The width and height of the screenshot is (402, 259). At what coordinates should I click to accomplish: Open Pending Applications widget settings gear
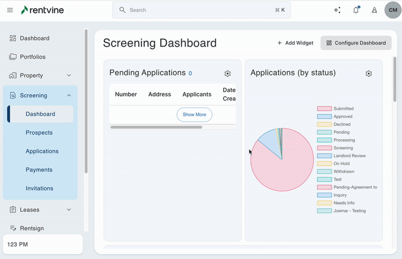[x=227, y=74]
